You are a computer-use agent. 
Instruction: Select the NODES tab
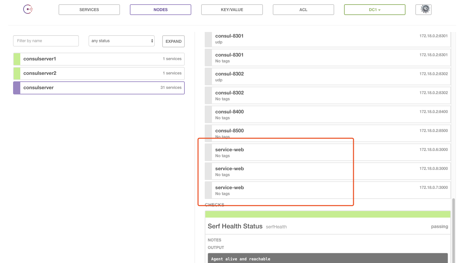tap(160, 9)
